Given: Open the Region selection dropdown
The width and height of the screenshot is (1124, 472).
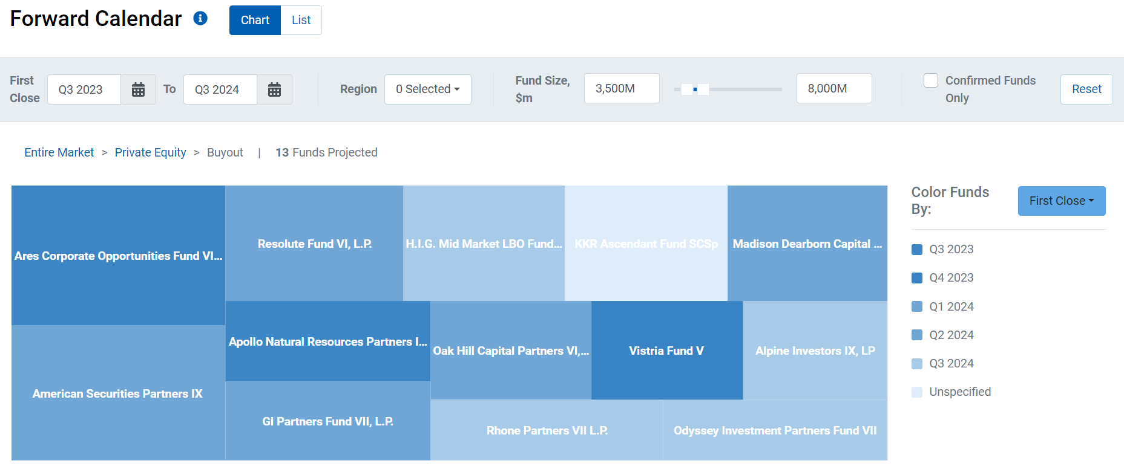Looking at the screenshot, I should click(x=427, y=89).
